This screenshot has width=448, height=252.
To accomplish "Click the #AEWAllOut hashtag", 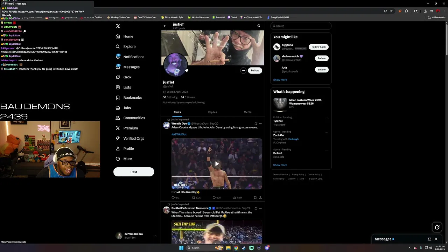I will (179, 134).
